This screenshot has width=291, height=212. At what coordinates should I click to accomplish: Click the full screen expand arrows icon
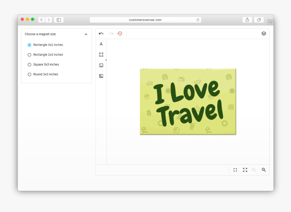(x=245, y=170)
